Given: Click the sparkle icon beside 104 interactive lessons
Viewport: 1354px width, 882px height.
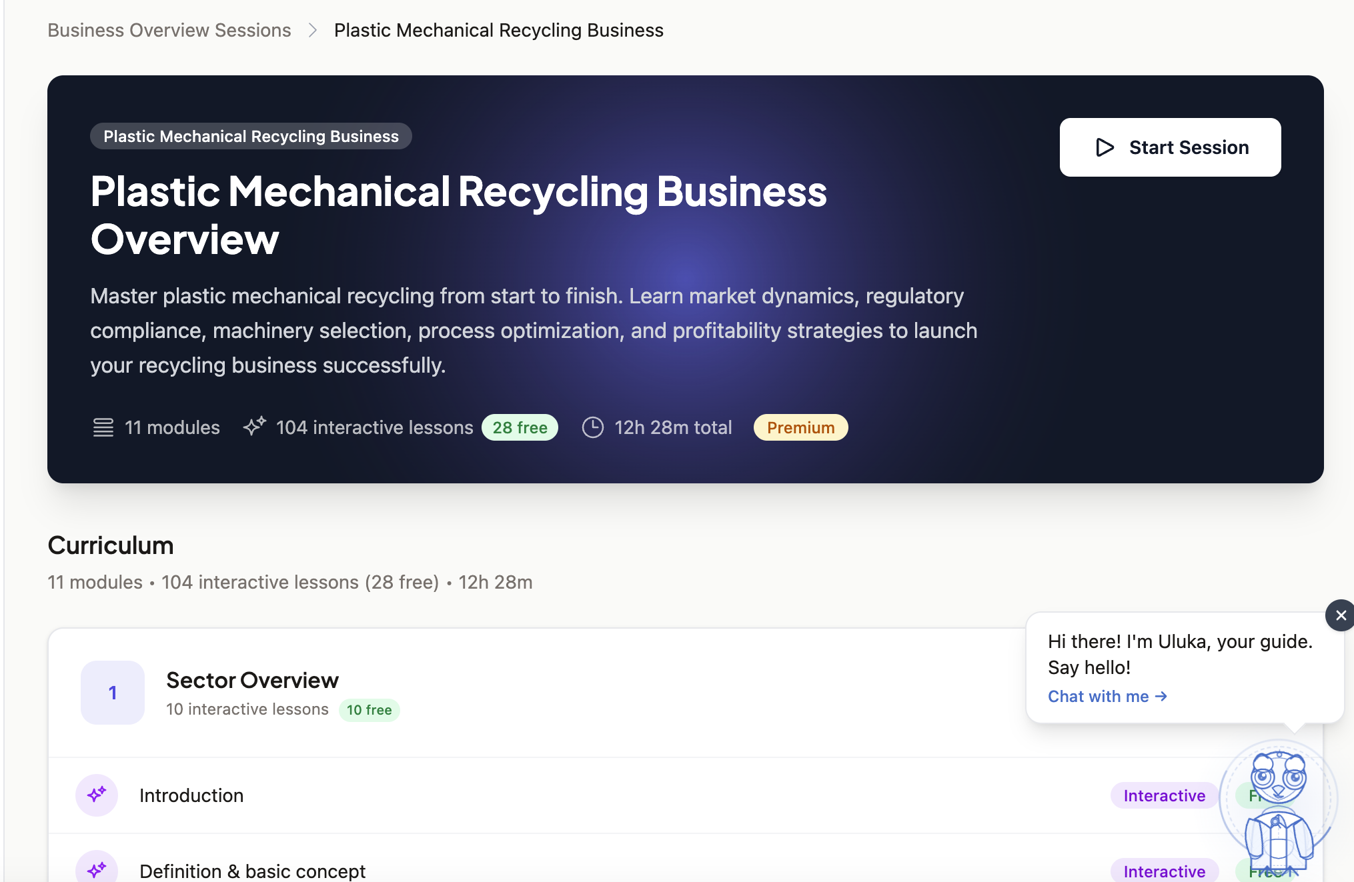Looking at the screenshot, I should click(x=254, y=427).
